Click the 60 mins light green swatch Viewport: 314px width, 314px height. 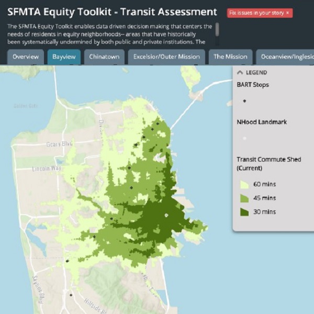(x=244, y=184)
